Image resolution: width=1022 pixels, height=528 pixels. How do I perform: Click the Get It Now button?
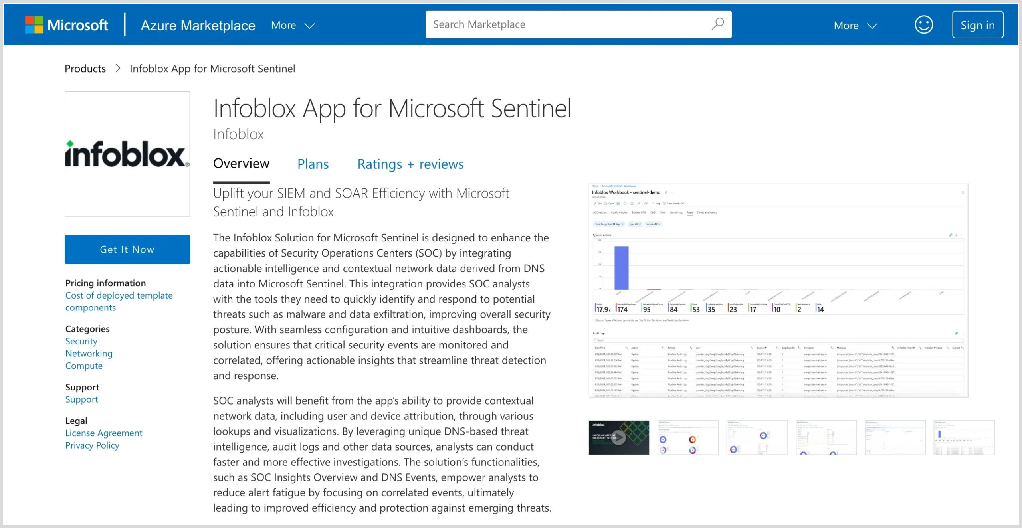tap(127, 249)
